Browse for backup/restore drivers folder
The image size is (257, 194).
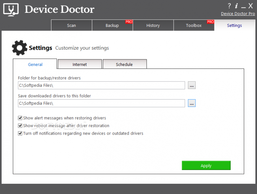[192, 85]
